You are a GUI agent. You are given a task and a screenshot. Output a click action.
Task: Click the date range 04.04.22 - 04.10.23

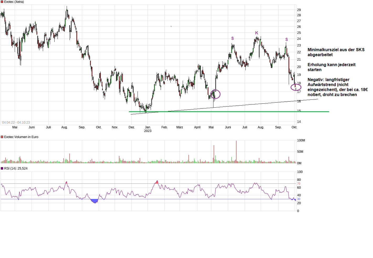click(16, 123)
